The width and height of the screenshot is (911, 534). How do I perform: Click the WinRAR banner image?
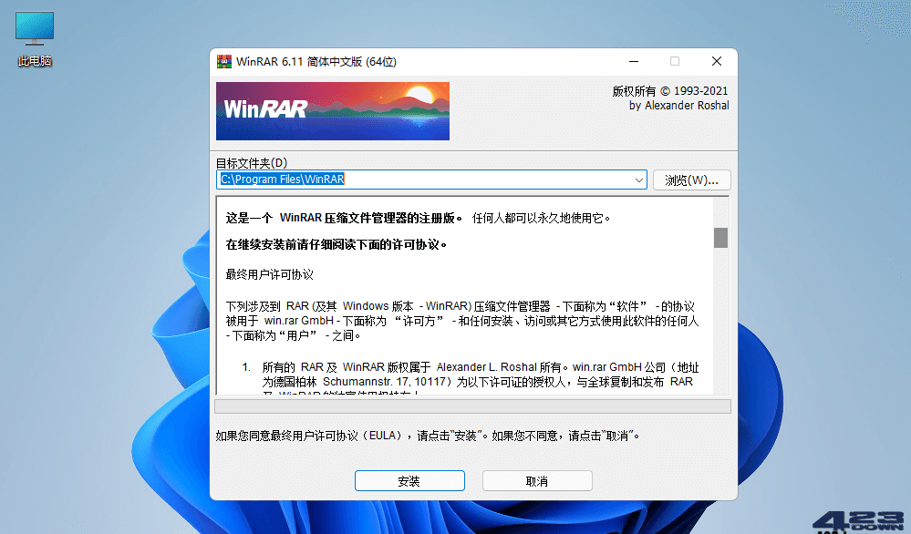tap(333, 111)
